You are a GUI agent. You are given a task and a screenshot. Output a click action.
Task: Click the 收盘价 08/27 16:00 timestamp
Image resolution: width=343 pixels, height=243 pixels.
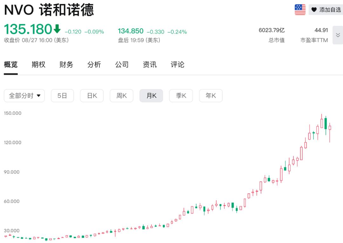tap(36, 40)
